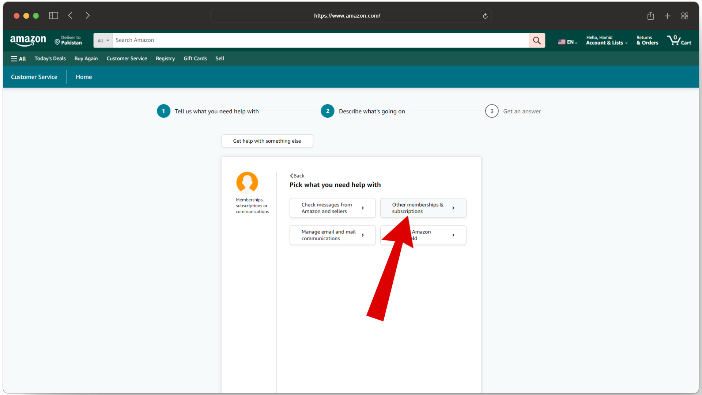Click the Amazon logo

coord(28,40)
